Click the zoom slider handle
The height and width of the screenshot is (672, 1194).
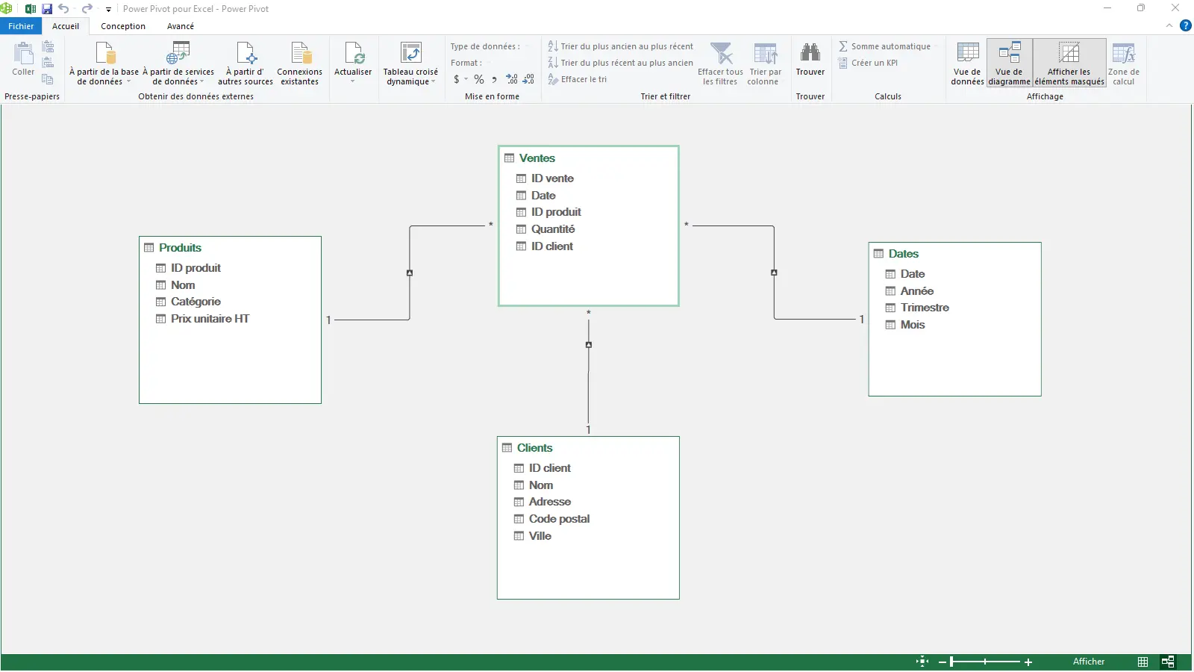[951, 662]
